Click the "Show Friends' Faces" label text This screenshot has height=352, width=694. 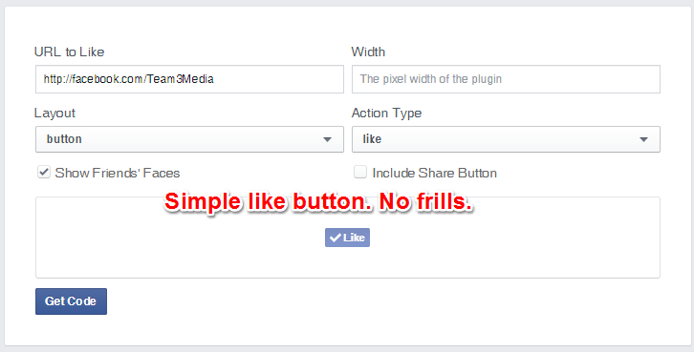point(118,173)
